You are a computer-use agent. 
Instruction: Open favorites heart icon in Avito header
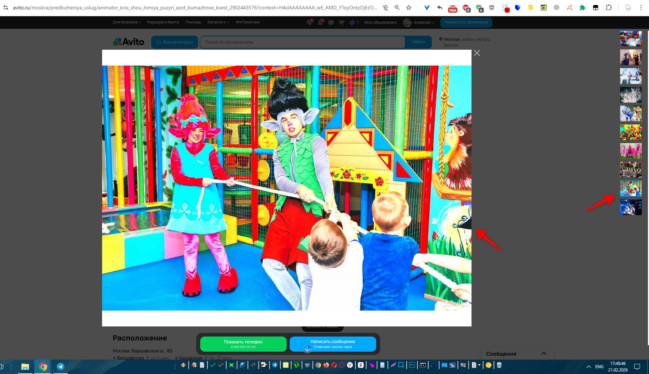(310, 22)
